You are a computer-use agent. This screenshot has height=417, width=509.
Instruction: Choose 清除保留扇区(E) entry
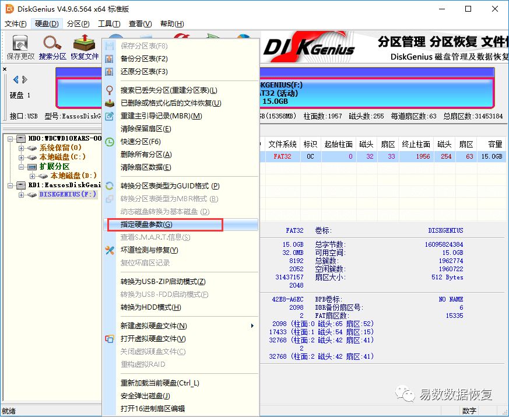[181, 129]
